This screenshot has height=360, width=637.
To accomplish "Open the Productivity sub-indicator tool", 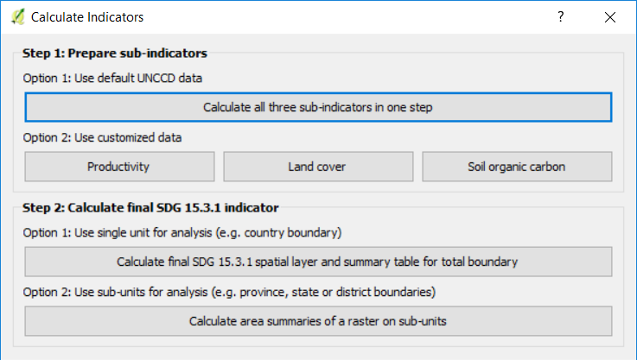I will pyautogui.click(x=119, y=167).
